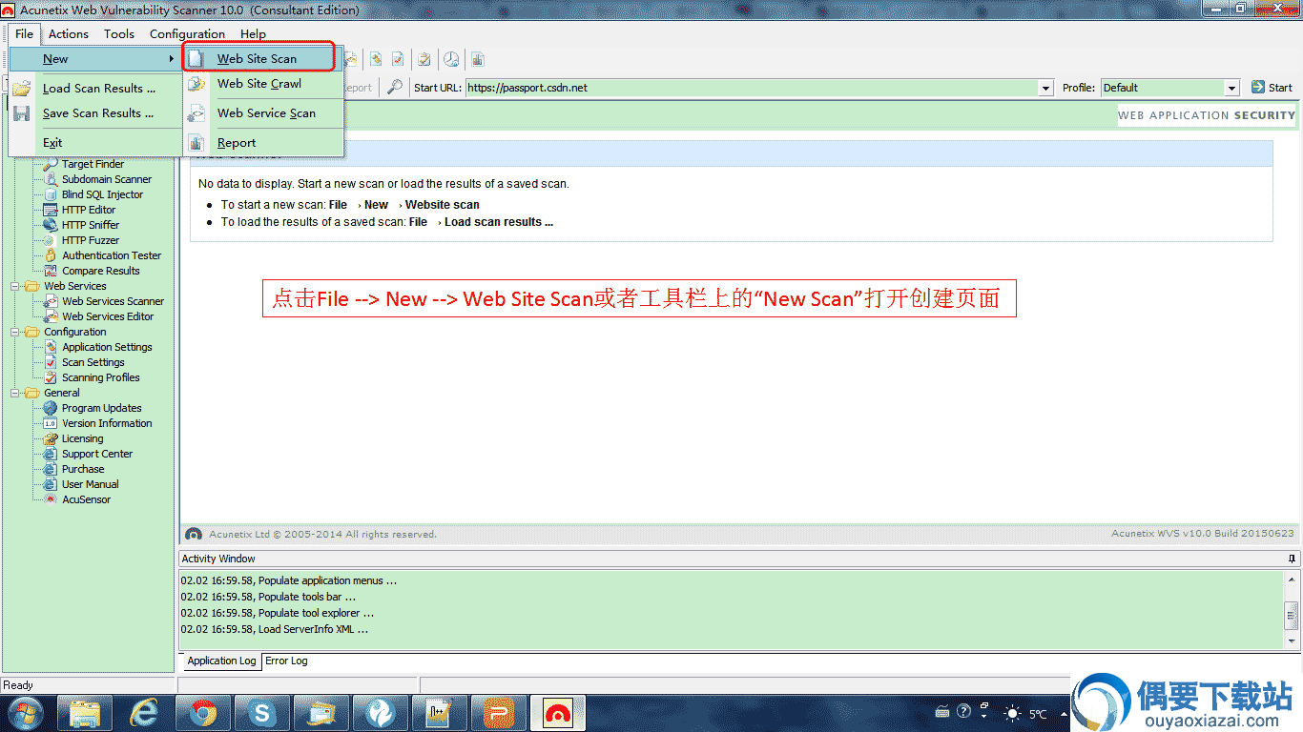Open the Actions menu

click(69, 33)
